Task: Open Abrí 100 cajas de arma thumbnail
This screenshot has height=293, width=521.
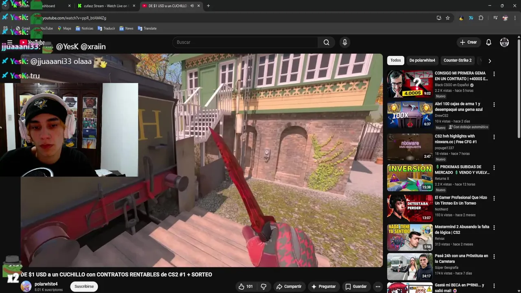Action: click(x=410, y=114)
